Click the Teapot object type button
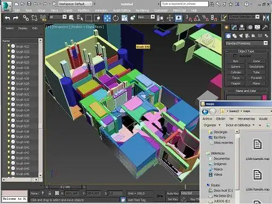The height and width of the screenshot is (204, 272). pyautogui.click(x=235, y=83)
